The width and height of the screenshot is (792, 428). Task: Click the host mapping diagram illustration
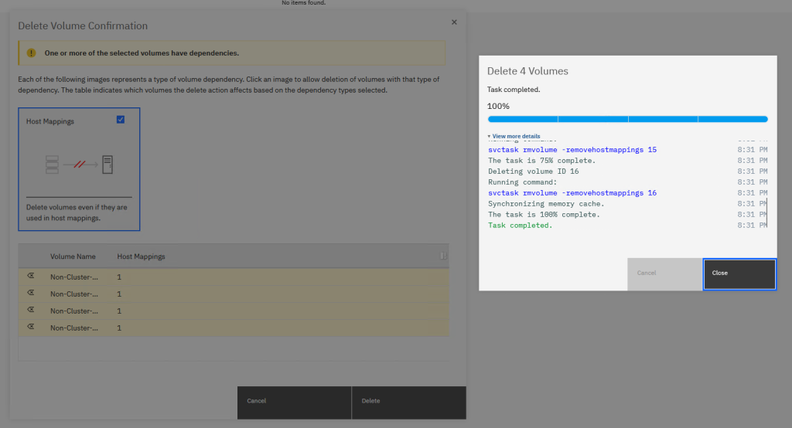[79, 164]
